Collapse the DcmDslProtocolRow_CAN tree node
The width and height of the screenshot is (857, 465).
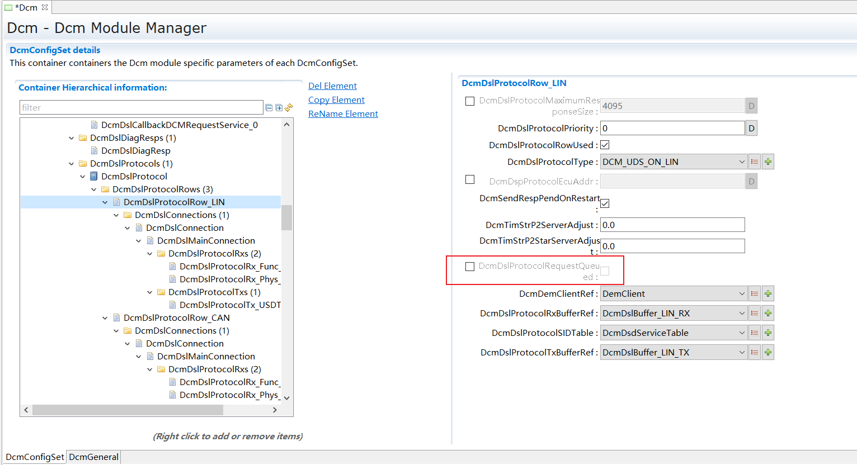point(105,318)
